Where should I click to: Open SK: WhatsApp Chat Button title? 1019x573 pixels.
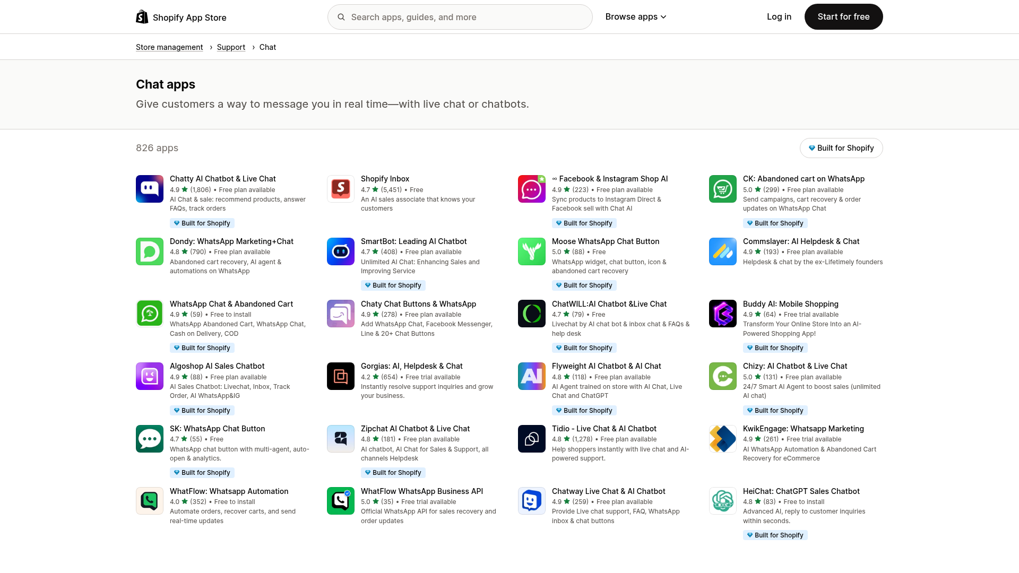click(x=218, y=429)
